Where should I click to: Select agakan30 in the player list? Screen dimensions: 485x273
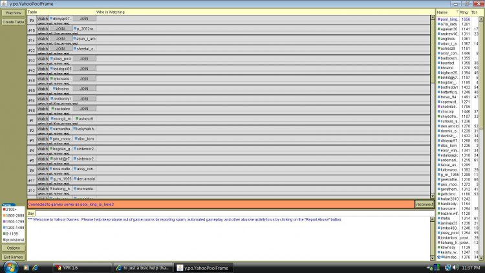pos(448,29)
